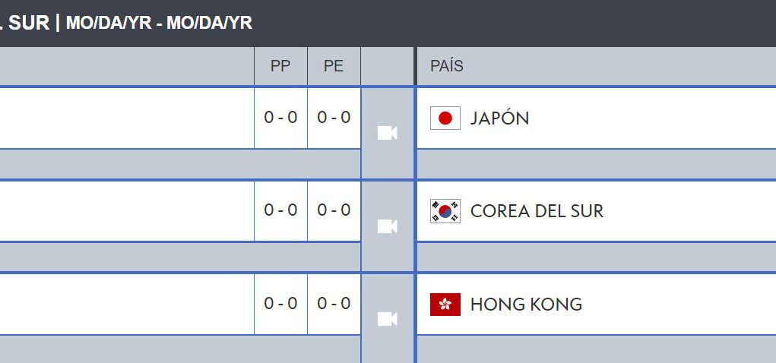Screen dimensions: 776x363
Task: Open the HONG KONG country link
Action: 526,305
